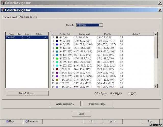Click row number 12 in patch list

pos(53,80)
